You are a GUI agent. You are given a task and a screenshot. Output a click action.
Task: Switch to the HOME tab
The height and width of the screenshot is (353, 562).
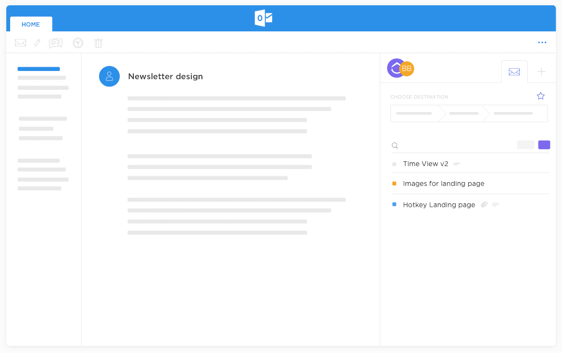pyautogui.click(x=31, y=24)
